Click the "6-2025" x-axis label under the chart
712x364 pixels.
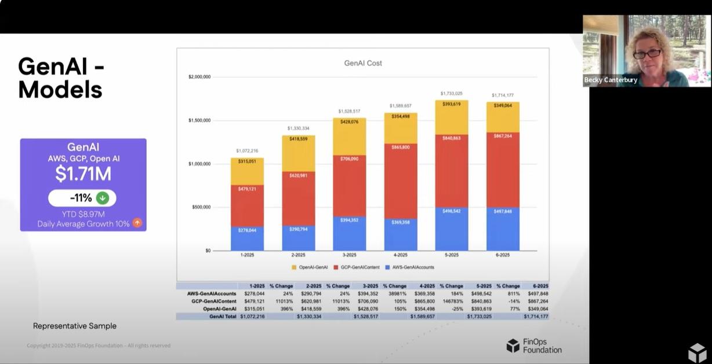coord(503,255)
